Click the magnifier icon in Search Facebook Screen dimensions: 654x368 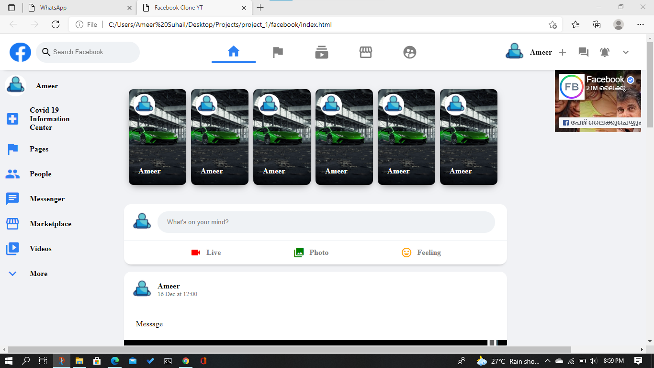[46, 52]
